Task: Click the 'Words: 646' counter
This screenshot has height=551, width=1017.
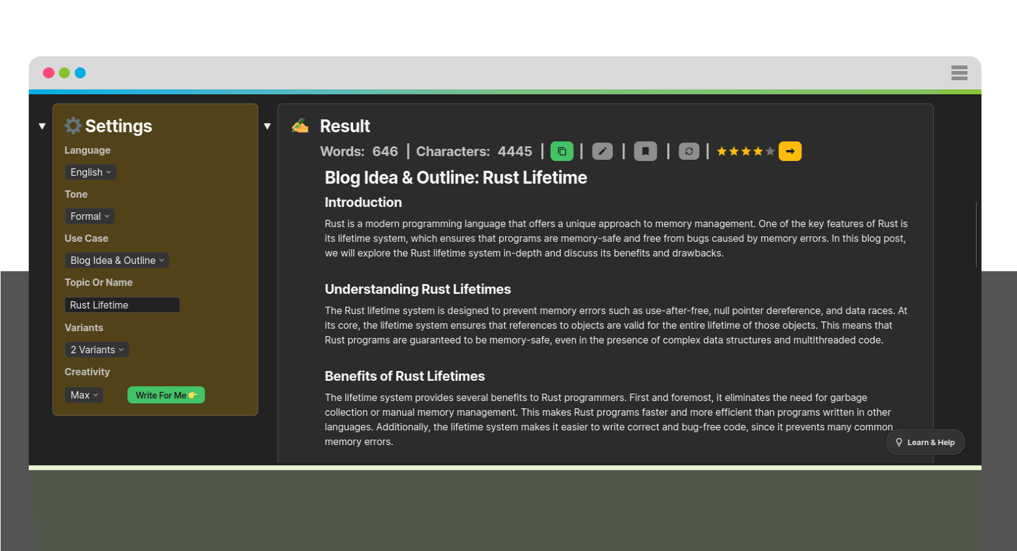Action: pyautogui.click(x=359, y=151)
